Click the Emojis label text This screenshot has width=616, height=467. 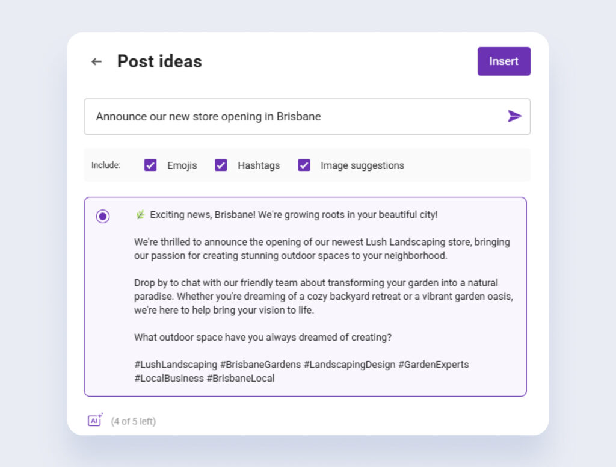pos(182,165)
